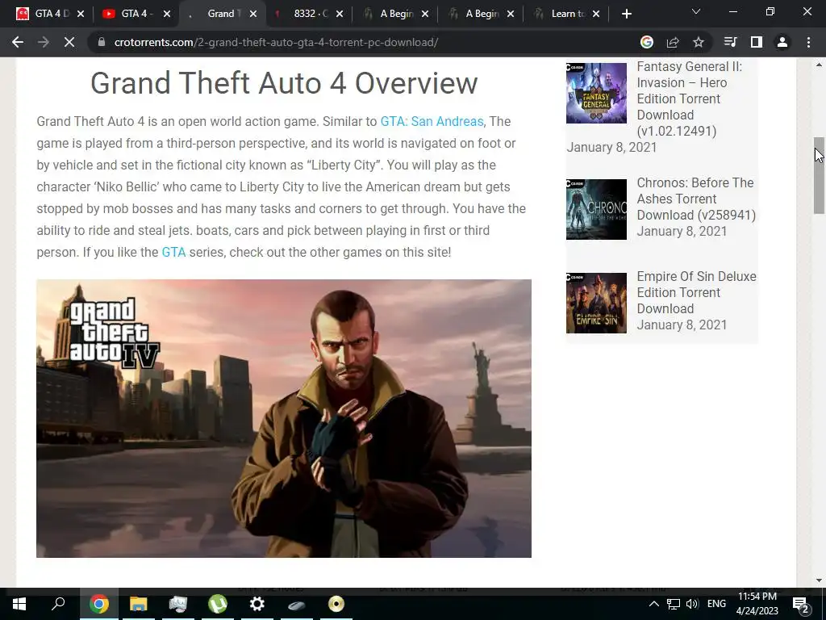Click the Grand Theft Auto IV cover image
Image resolution: width=826 pixels, height=620 pixels.
click(x=284, y=418)
